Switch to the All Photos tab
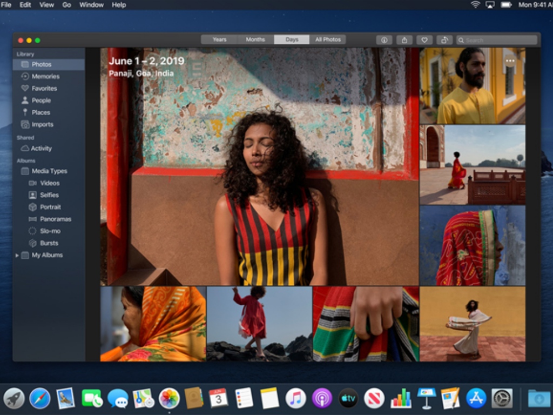Screen dimensions: 553x415 (328, 39)
